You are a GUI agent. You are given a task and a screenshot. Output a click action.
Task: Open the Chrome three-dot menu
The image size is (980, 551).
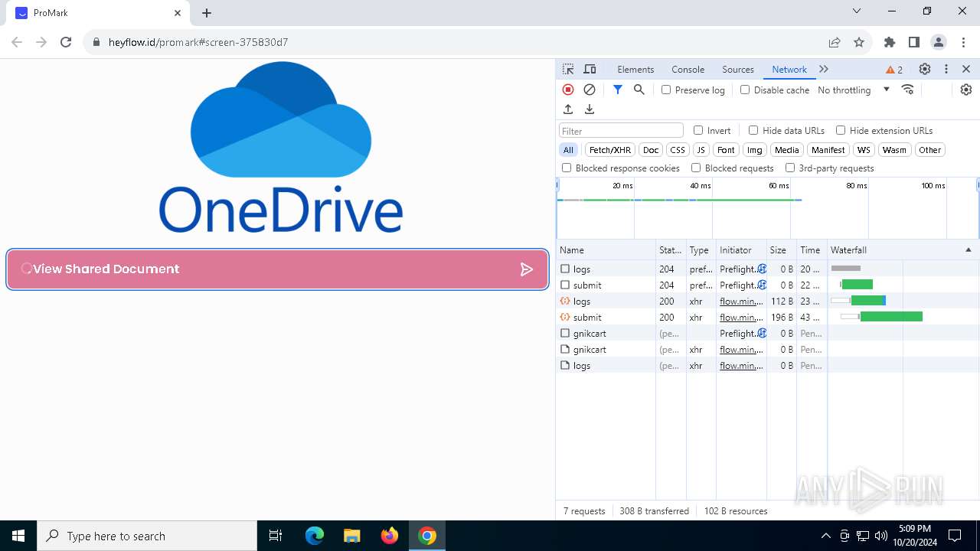963,42
